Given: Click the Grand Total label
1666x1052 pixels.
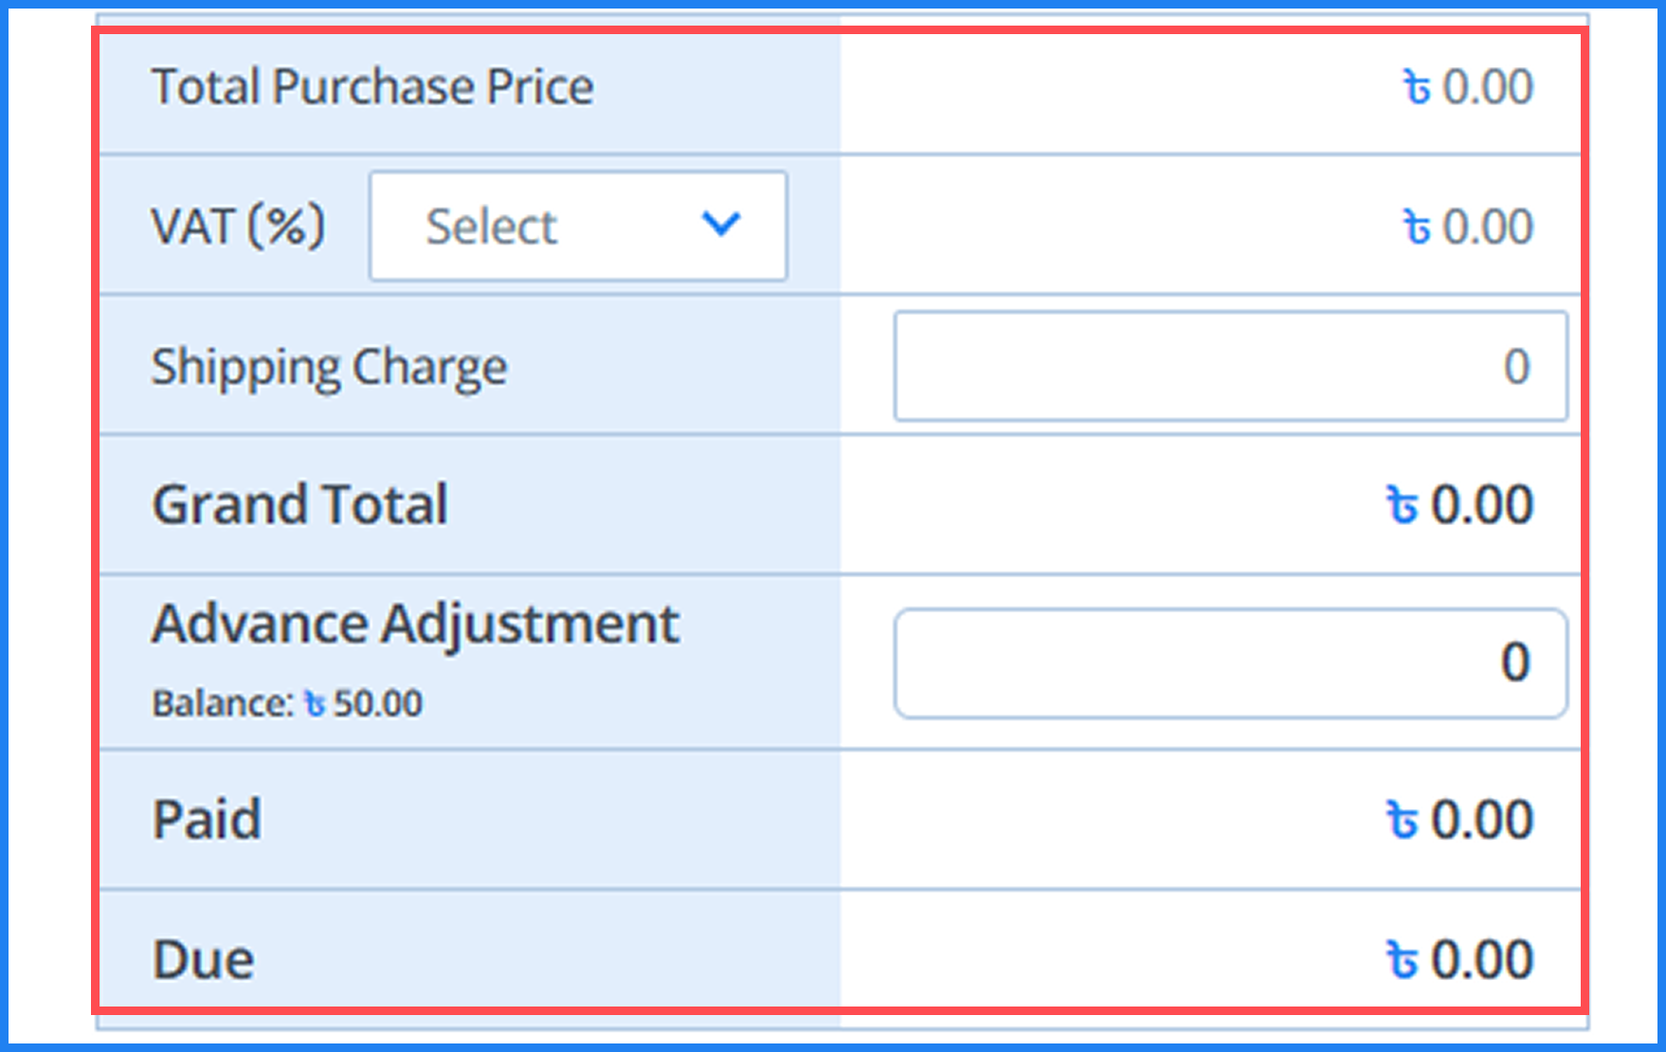Looking at the screenshot, I should coord(299,504).
